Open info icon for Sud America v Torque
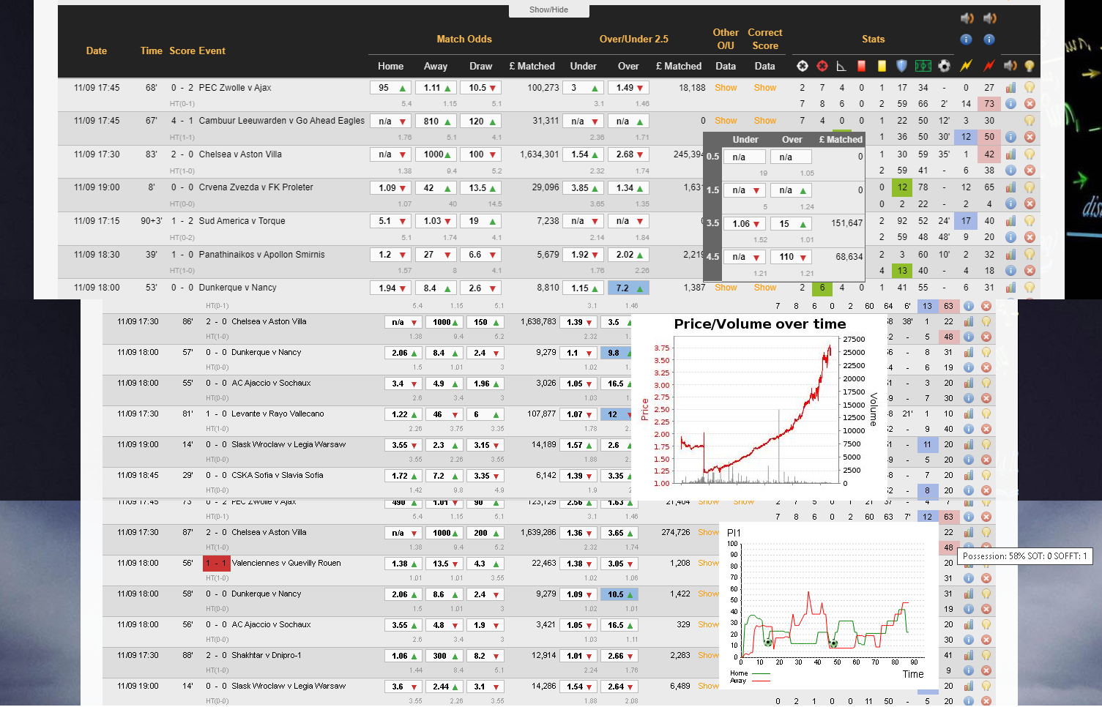Image resolution: width=1102 pixels, height=707 pixels. click(1010, 237)
